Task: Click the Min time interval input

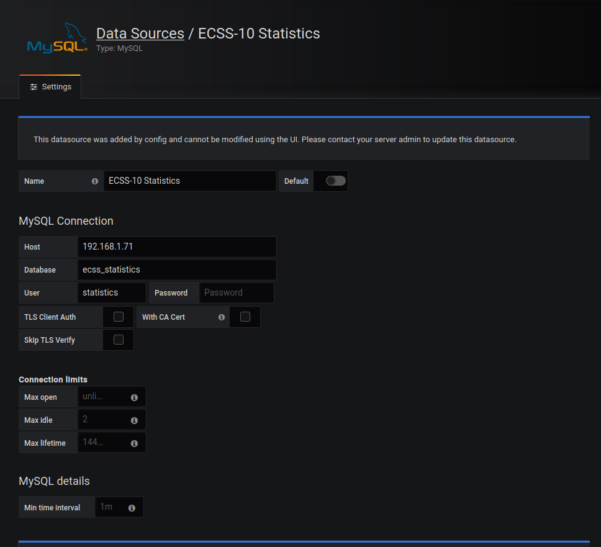Action: point(110,507)
